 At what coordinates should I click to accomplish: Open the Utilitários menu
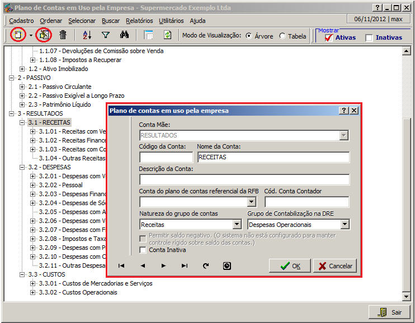pyautogui.click(x=171, y=21)
